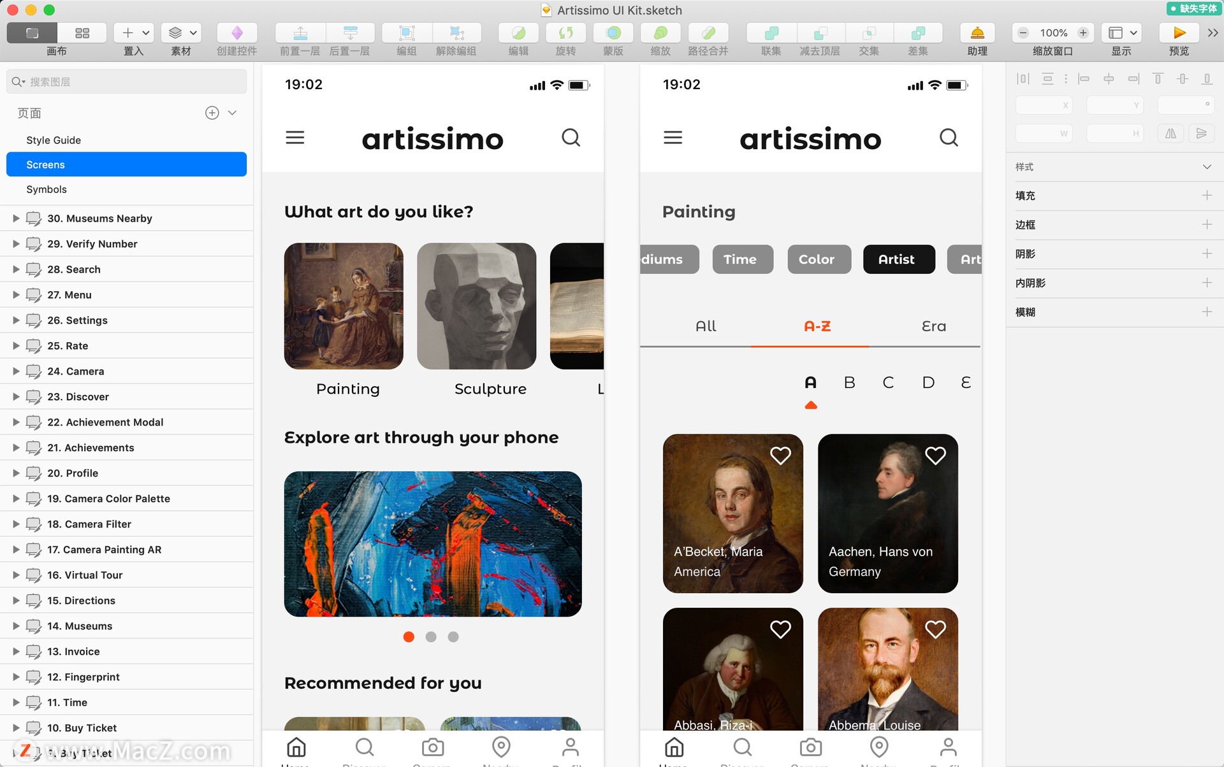Image resolution: width=1224 pixels, height=767 pixels.
Task: Click the Rotate (旋转) toolbar icon
Action: click(565, 32)
